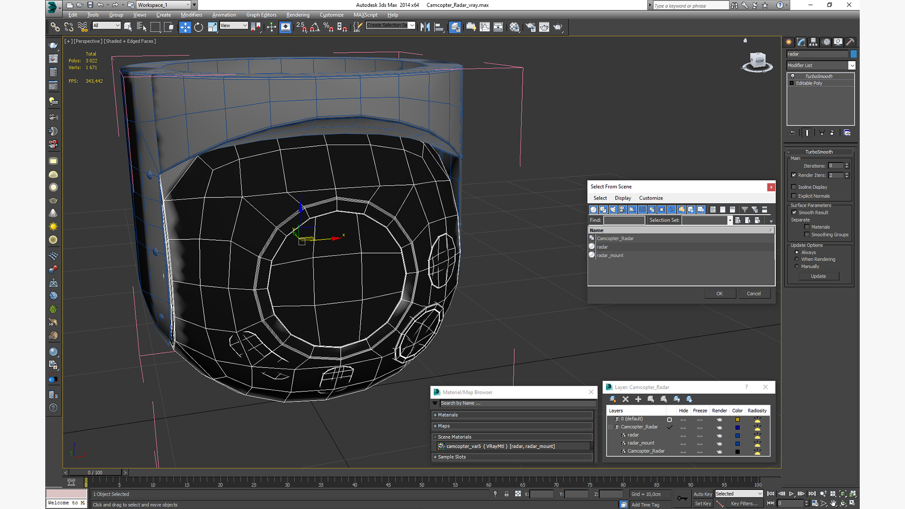The image size is (905, 509).
Task: Click the Pan View hand icon
Action: 833,503
